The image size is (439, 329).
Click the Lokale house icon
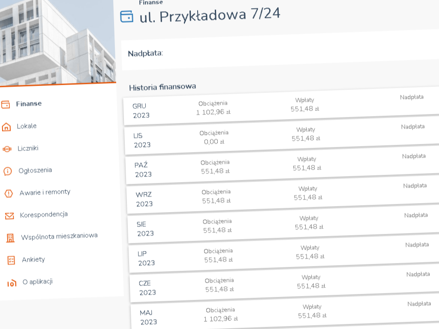6,127
